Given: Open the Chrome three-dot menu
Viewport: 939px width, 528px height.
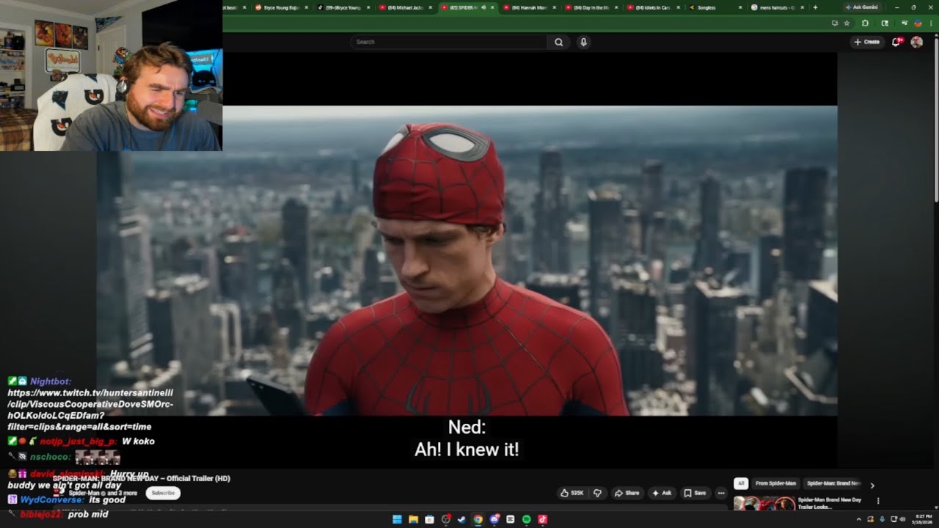Looking at the screenshot, I should 932,23.
